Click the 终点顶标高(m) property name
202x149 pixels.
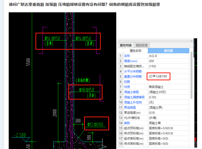134,133
